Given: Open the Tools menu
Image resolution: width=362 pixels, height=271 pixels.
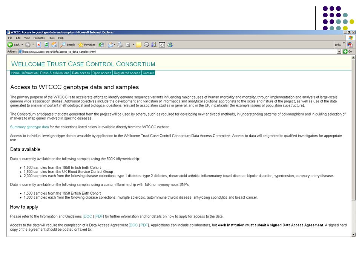Looking at the screenshot, I should 52,38.
